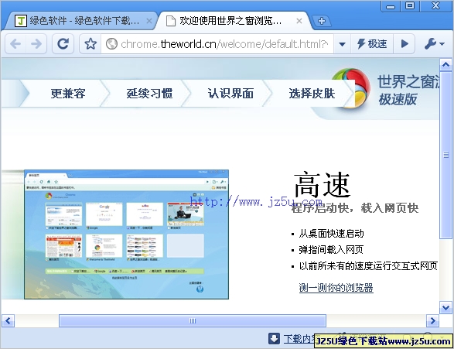This screenshot has height=349, width=454.
Task: Click the horizontal scrollbar left arrow
Action: (8, 320)
